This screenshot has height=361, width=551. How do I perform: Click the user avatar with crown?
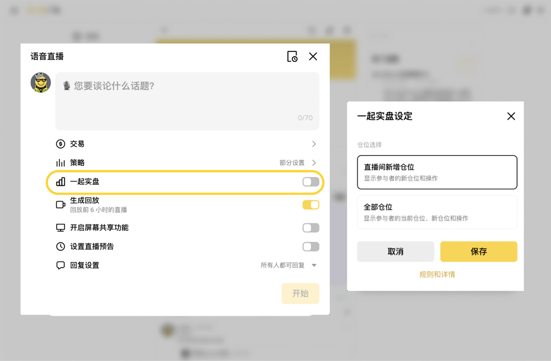click(41, 83)
